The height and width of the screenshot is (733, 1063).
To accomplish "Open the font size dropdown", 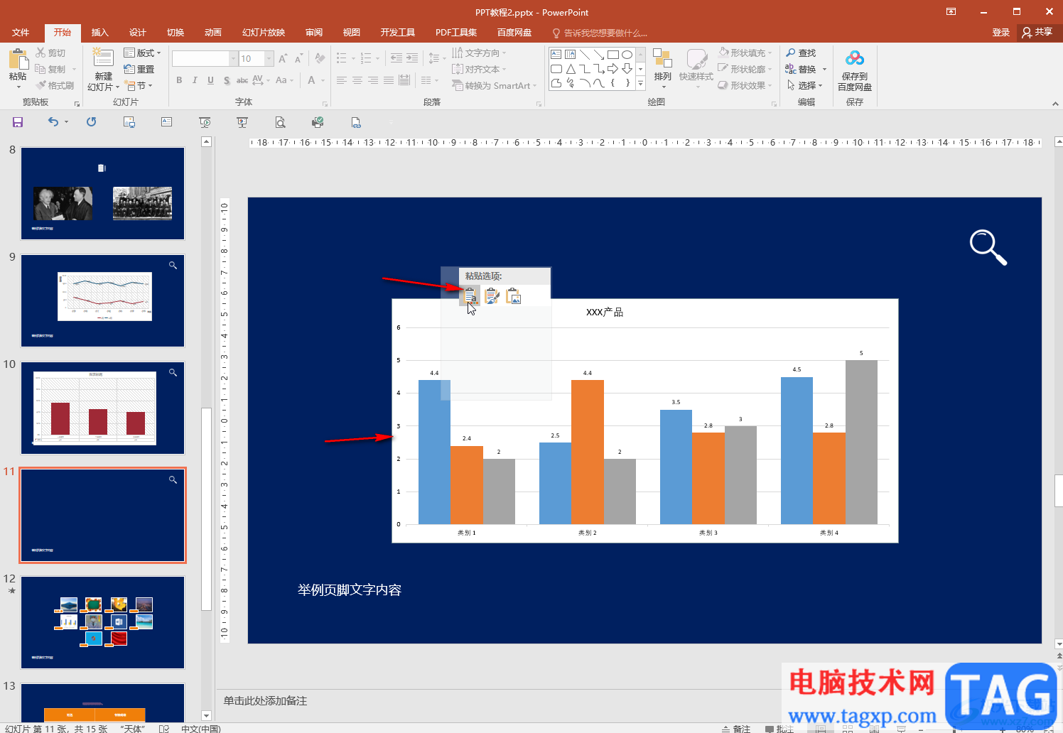I will click(269, 59).
